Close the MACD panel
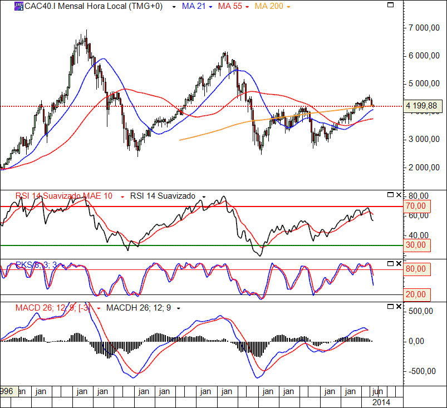447x408 pixels. [399, 307]
